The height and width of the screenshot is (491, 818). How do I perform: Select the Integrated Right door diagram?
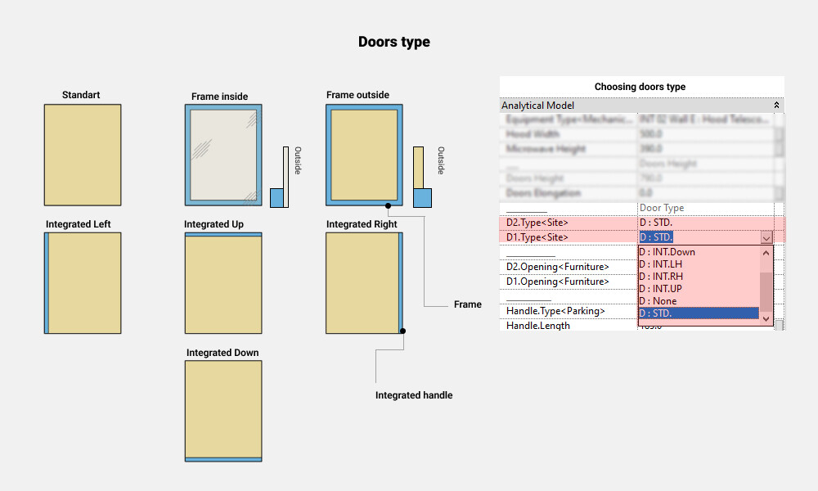click(x=366, y=283)
